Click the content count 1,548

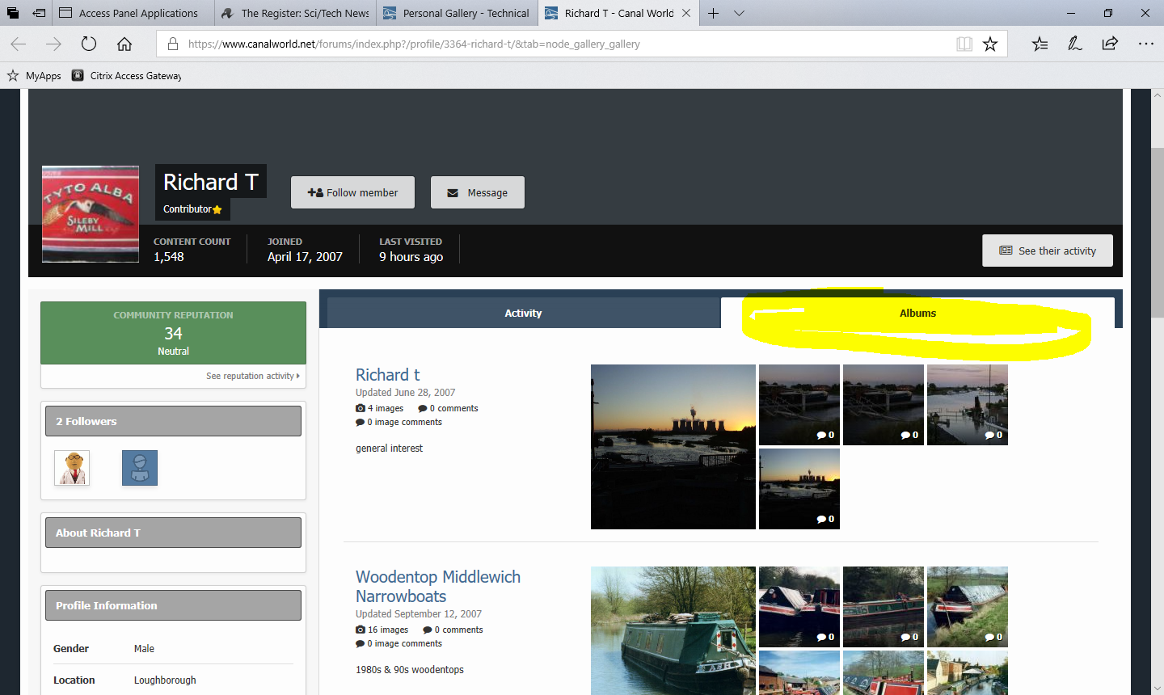click(x=169, y=257)
